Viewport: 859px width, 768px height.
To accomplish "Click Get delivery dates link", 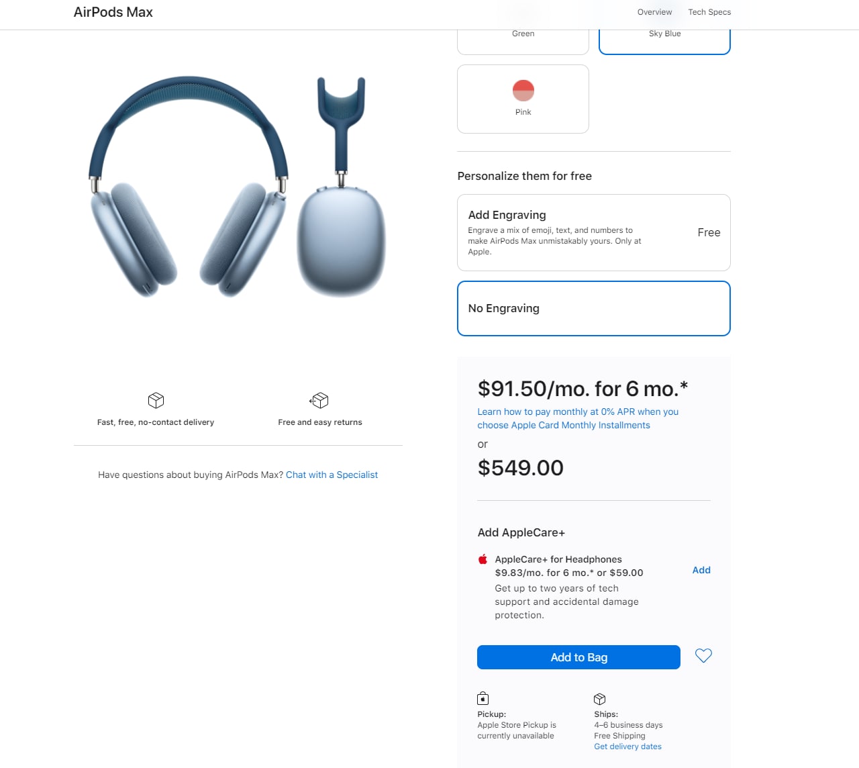I will pyautogui.click(x=627, y=747).
